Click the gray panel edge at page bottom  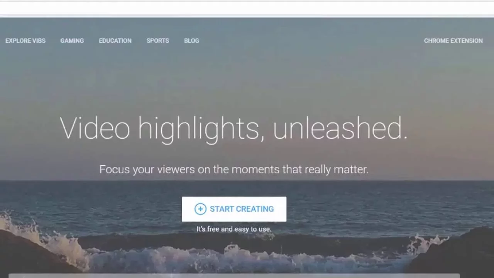[x=247, y=276]
